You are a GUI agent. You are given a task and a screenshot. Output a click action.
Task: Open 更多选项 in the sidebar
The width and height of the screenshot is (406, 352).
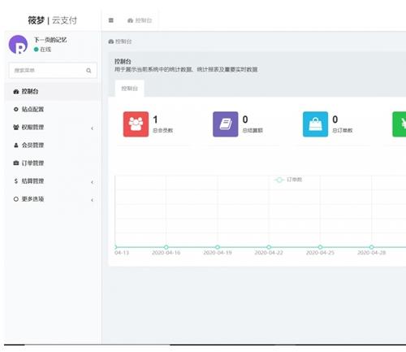pos(53,199)
